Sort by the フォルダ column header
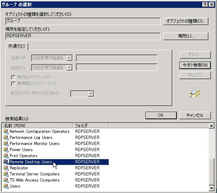217x193 pixels. [x=91, y=126]
